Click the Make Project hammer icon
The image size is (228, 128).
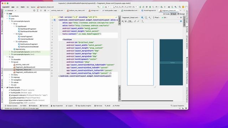click(98, 7)
